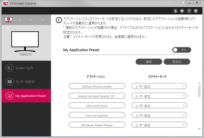Click the information icon beside the description
This screenshot has height=138, width=204.
[59, 20]
